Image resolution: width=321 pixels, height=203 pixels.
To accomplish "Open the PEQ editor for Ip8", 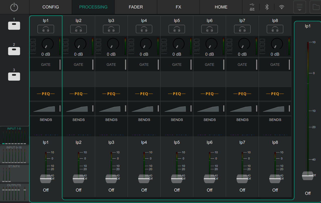I will tap(275, 94).
